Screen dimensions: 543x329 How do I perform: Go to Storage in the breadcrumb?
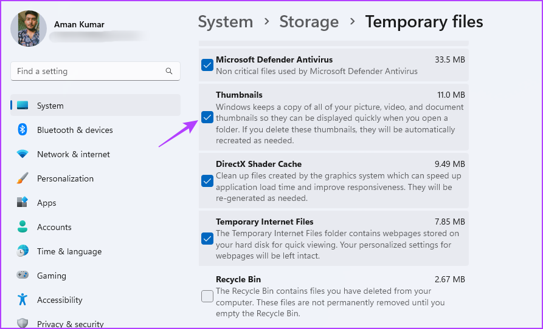(x=309, y=22)
